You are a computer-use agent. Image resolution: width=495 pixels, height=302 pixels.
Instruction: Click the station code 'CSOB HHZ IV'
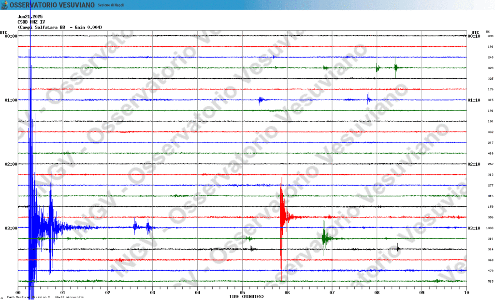click(x=31, y=22)
